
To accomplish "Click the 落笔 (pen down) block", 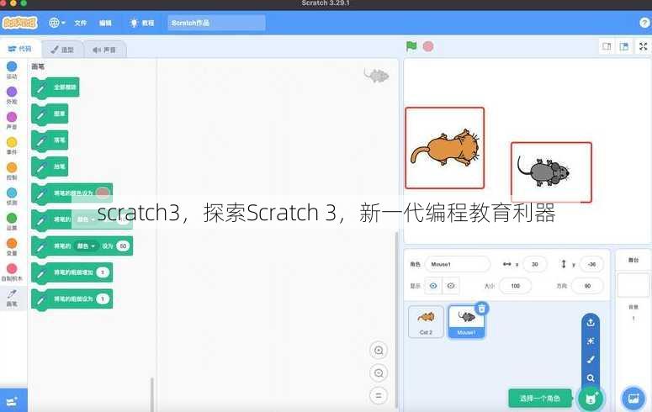I will tap(50, 140).
